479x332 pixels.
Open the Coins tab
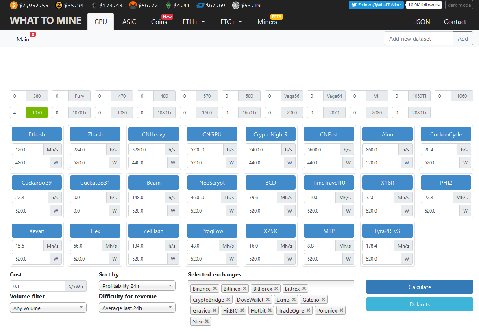159,22
